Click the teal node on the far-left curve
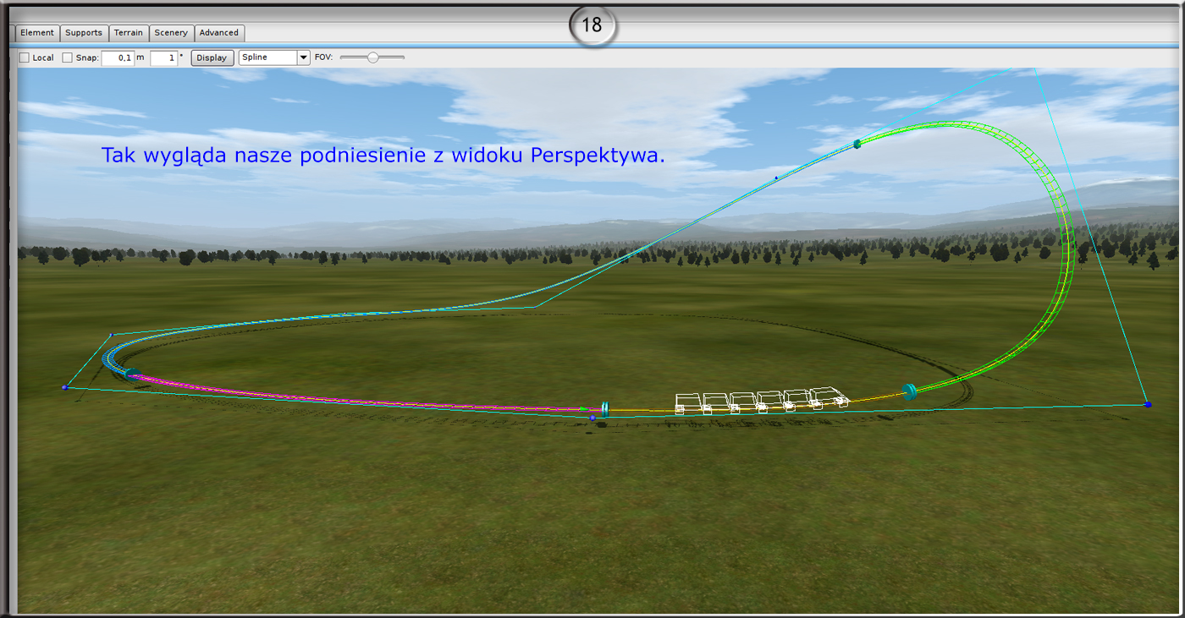This screenshot has height=618, width=1185. tap(133, 373)
